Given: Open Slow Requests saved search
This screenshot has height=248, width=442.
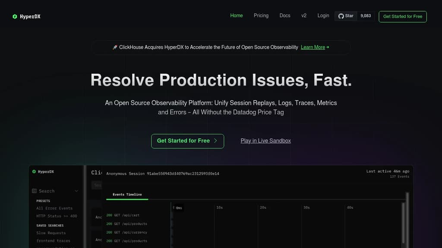Looking at the screenshot, I should 51,233.
